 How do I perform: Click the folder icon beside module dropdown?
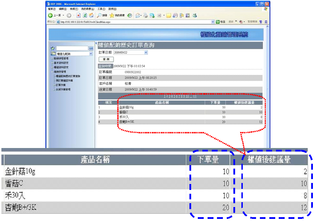(x=53, y=54)
